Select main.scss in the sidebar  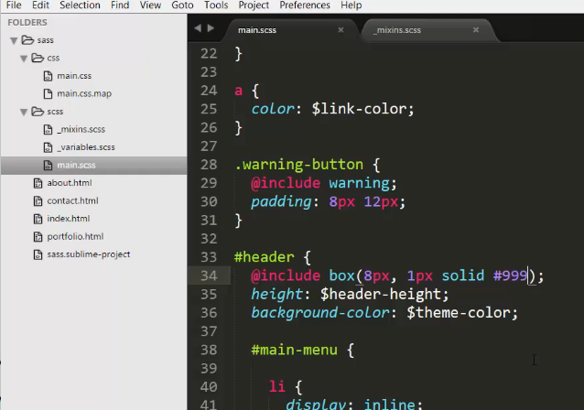76,166
